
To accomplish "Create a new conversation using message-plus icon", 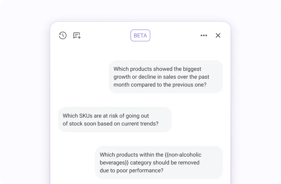I will [x=77, y=35].
